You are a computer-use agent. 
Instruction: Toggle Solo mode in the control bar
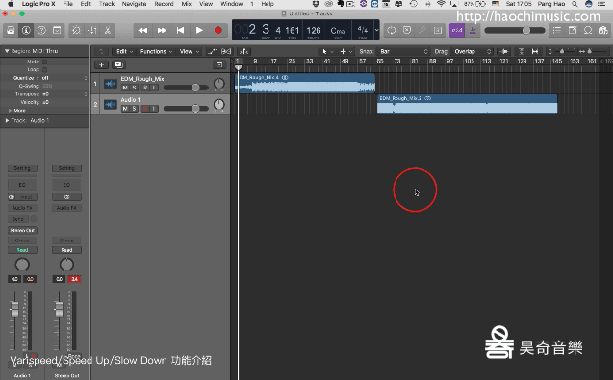click(x=438, y=30)
